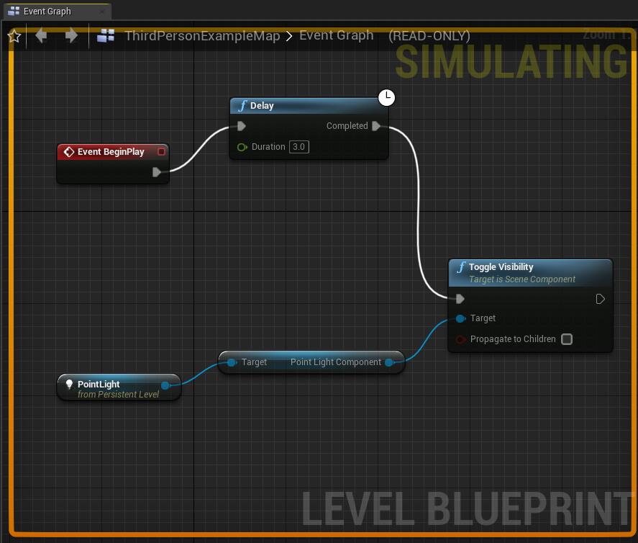
Task: Click the Delay node clock icon
Action: [x=386, y=97]
